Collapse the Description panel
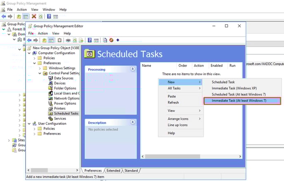The image size is (284, 181). coord(133,122)
